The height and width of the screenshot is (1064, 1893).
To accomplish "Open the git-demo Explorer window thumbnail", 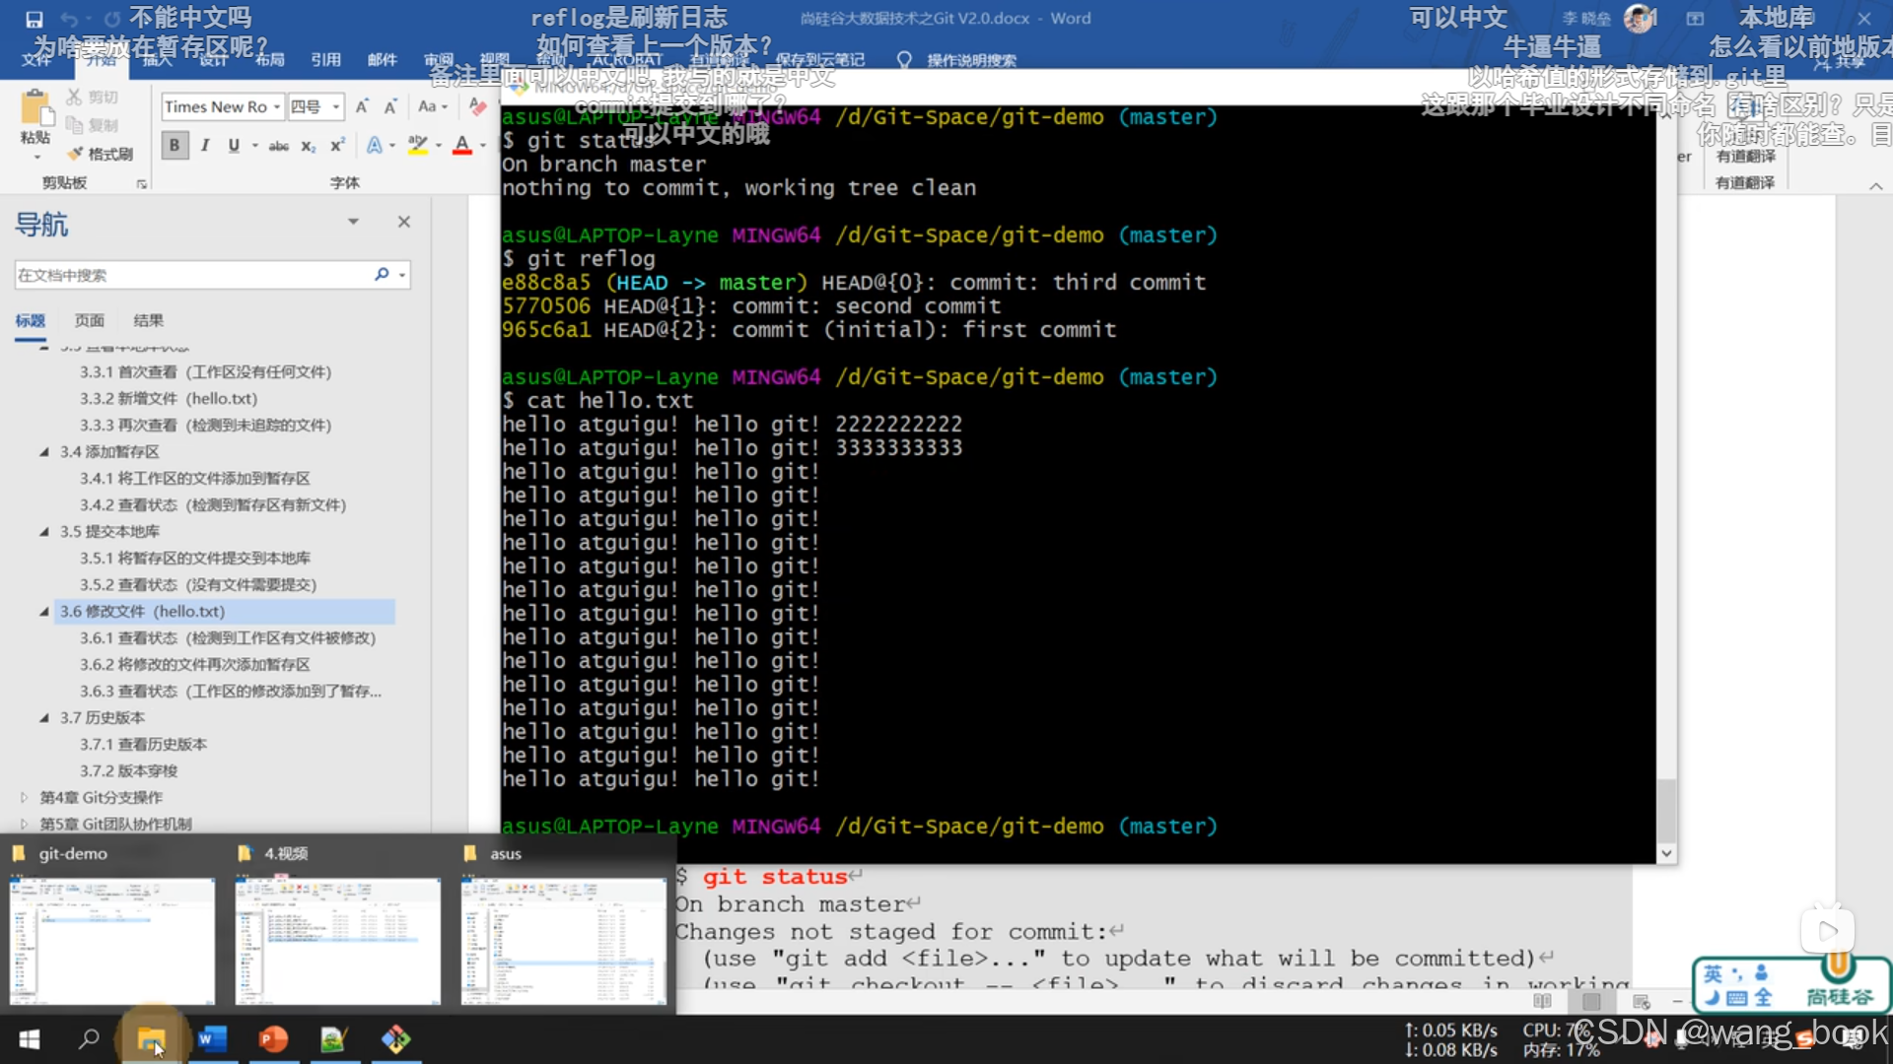I will click(112, 941).
